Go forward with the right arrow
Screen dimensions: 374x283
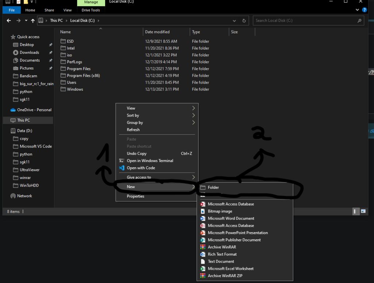(18, 20)
